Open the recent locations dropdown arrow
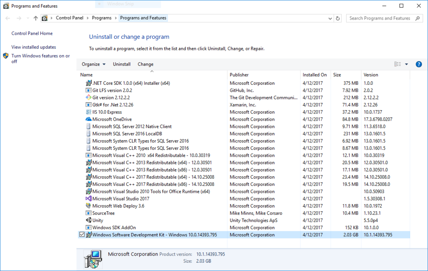Screen dimensions: 428x271 (x=28, y=18)
